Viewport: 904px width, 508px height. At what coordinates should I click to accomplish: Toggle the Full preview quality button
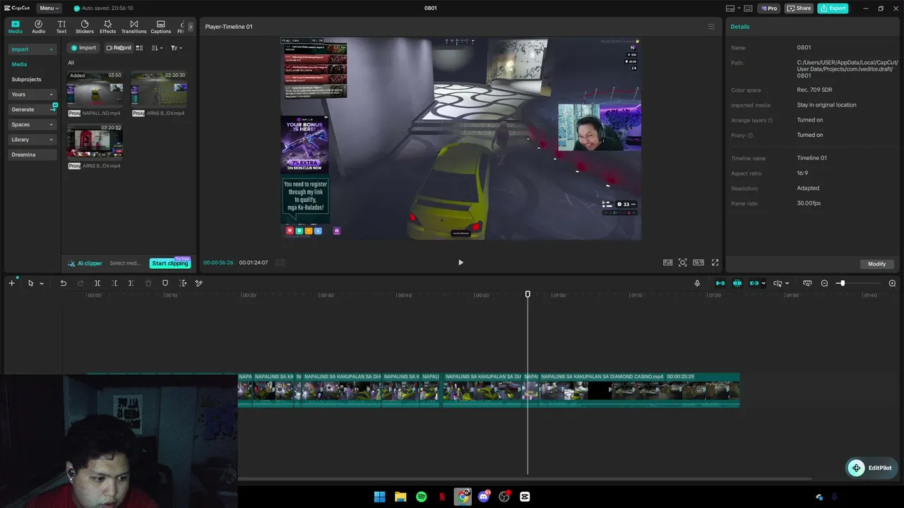[667, 262]
